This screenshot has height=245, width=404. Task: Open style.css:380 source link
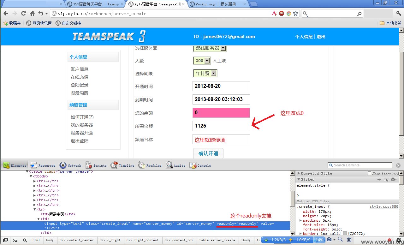coord(384,207)
